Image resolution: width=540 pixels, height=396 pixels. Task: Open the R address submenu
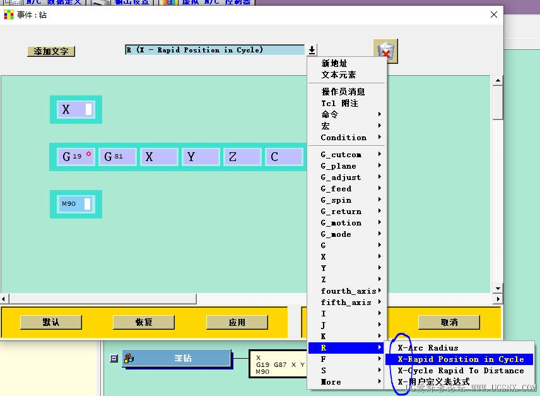[347, 348]
